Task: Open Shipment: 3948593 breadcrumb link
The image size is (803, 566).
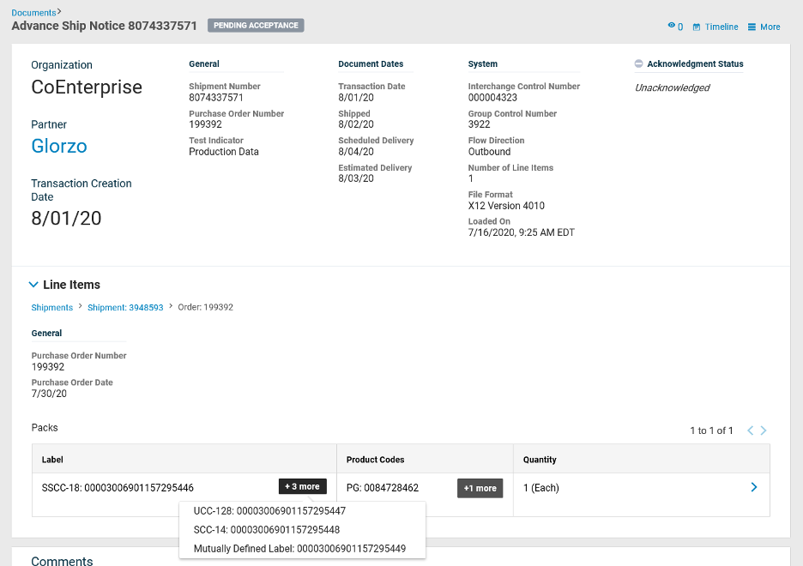Action: point(125,308)
